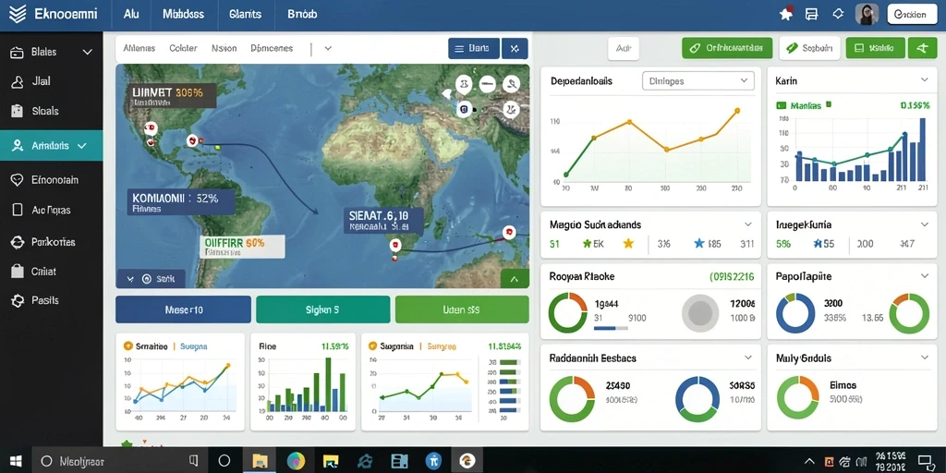This screenshot has width=946, height=473.
Task: Click the Ekonoemni logo icon
Action: click(x=18, y=15)
